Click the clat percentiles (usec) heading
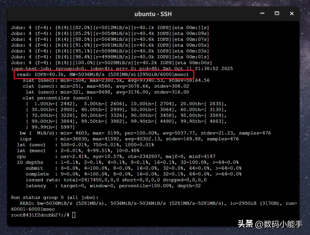Viewport: 310px width, 235px height. click(57, 98)
